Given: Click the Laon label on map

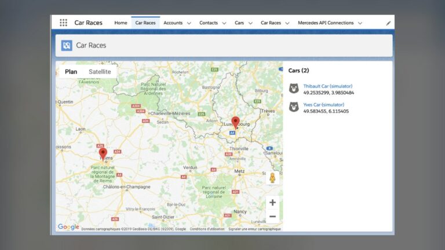Looking at the screenshot, I should click(81, 129).
